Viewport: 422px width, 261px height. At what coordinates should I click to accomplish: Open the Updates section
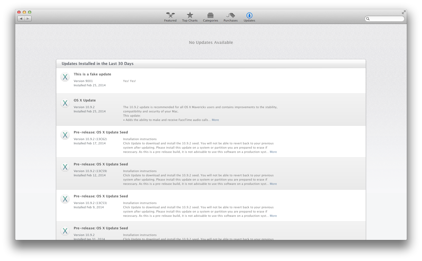(x=249, y=17)
